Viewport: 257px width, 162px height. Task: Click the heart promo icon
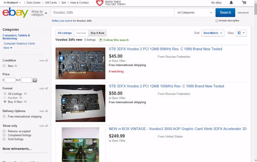tap(100, 3)
